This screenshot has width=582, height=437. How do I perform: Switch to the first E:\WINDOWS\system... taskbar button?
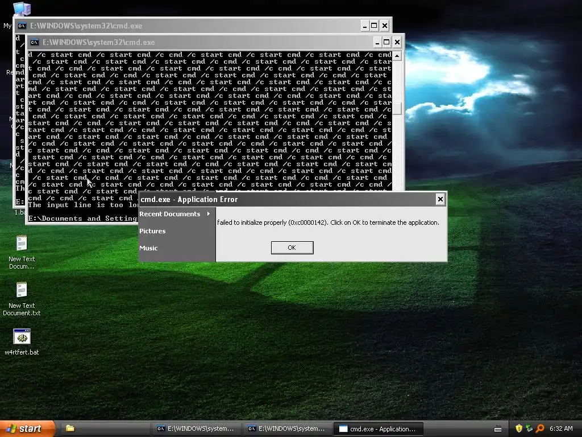(196, 429)
